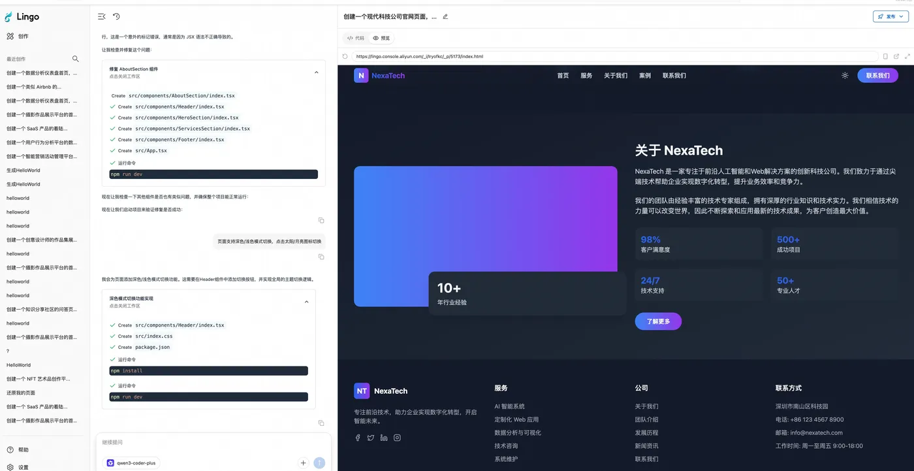Click the npm install command block

tap(209, 370)
